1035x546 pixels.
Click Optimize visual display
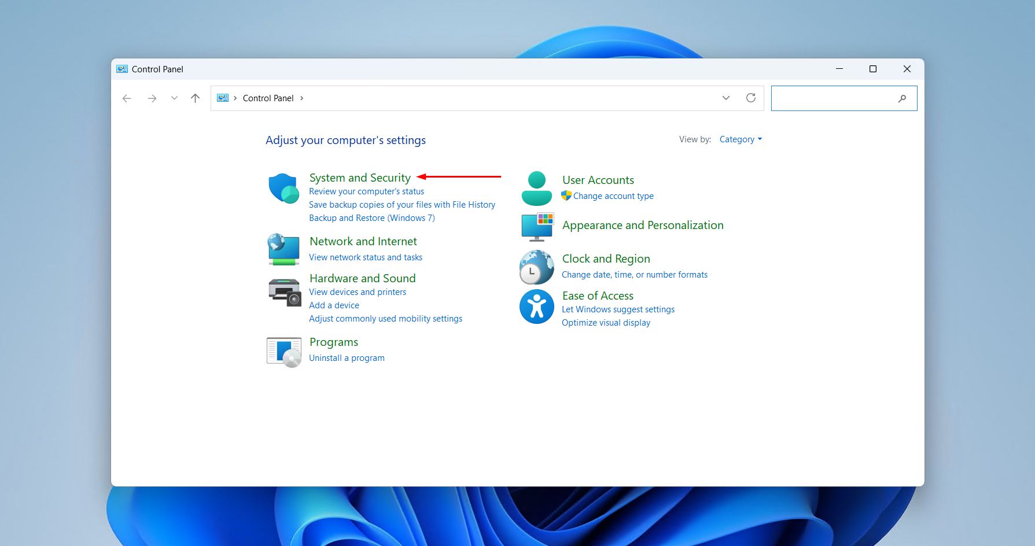coord(606,323)
